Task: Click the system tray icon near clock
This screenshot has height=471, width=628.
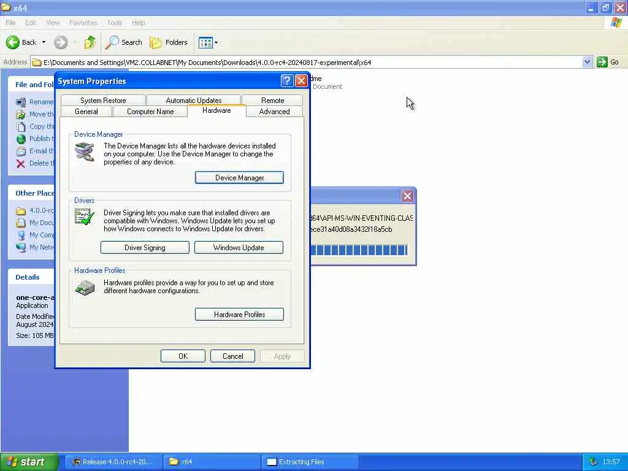Action: [593, 462]
